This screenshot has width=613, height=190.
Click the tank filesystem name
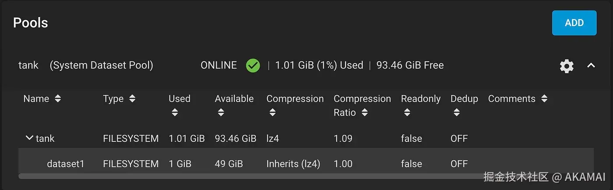tap(45, 138)
